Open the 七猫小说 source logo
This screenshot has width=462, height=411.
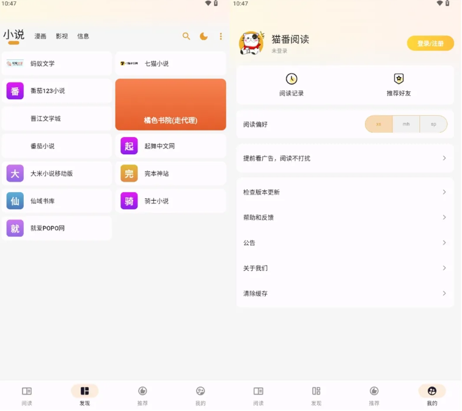pyautogui.click(x=129, y=64)
